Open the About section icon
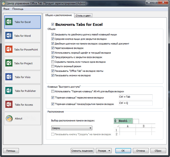 [x=9, y=119]
